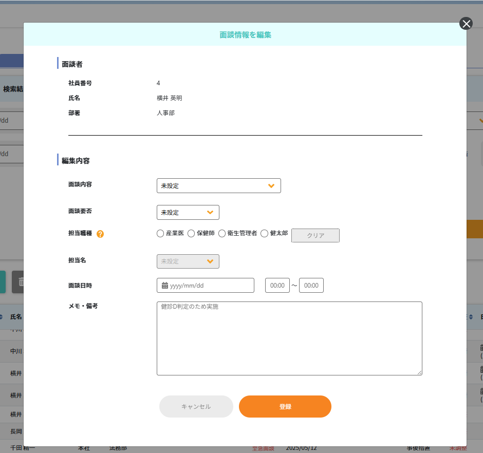Submit with the orange 登録 button
Image resolution: width=483 pixels, height=453 pixels.
point(285,406)
